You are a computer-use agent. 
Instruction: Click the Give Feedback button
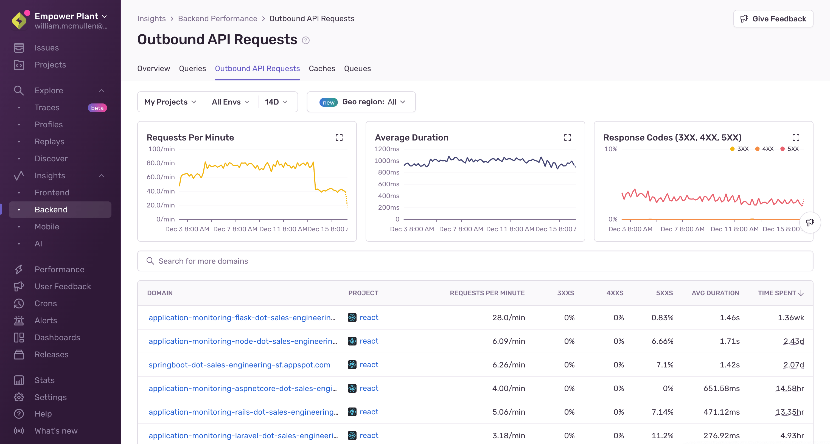[x=773, y=18]
